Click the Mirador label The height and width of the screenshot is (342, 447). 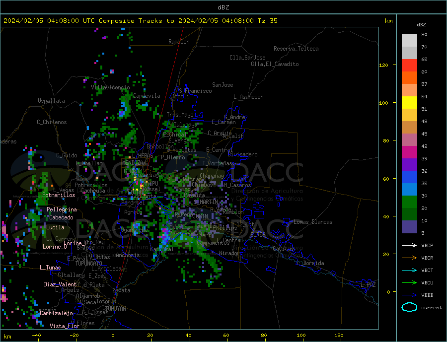tap(229, 253)
